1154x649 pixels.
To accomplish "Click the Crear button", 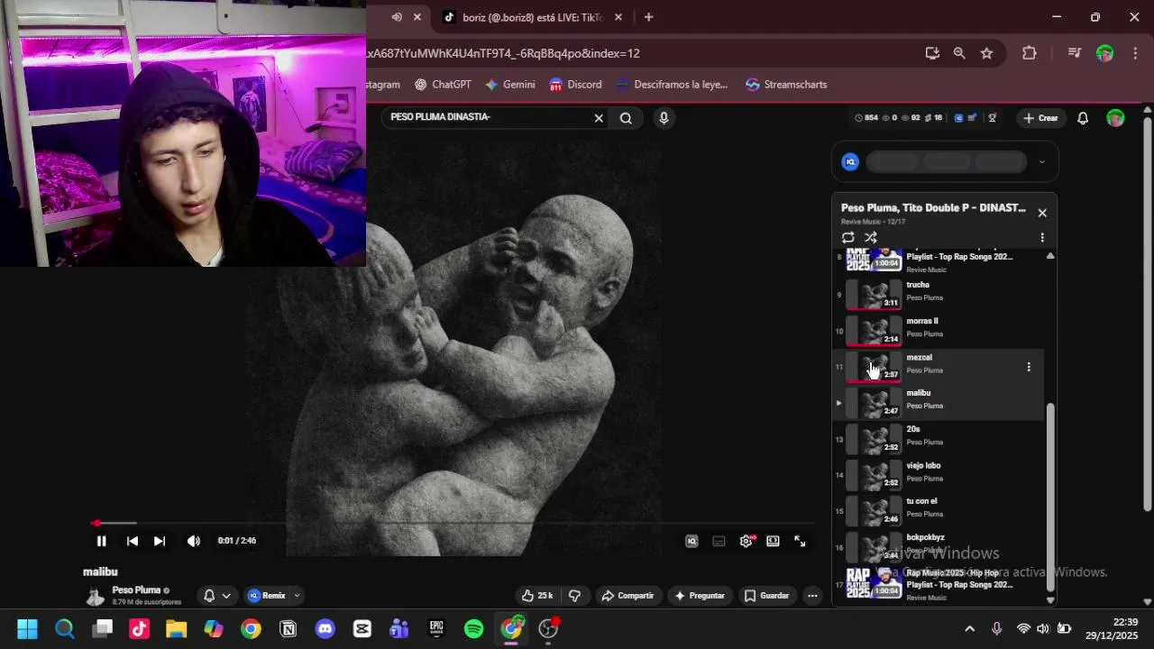I will point(1040,118).
